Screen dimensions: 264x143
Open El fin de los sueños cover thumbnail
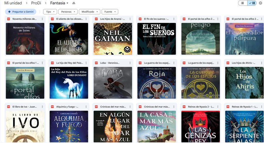tap(157, 39)
